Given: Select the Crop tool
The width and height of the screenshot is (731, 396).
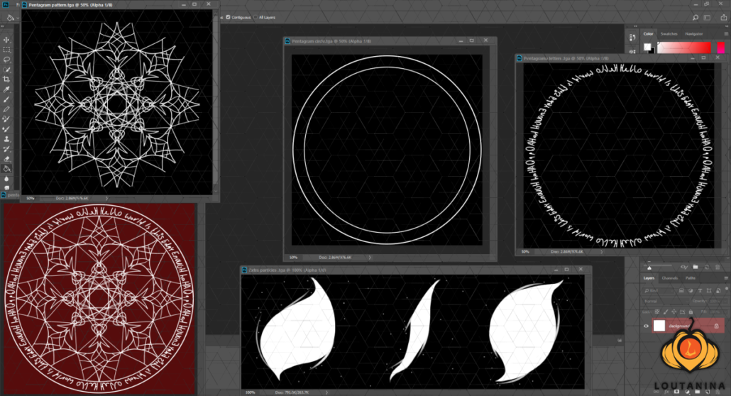Looking at the screenshot, I should (7, 79).
